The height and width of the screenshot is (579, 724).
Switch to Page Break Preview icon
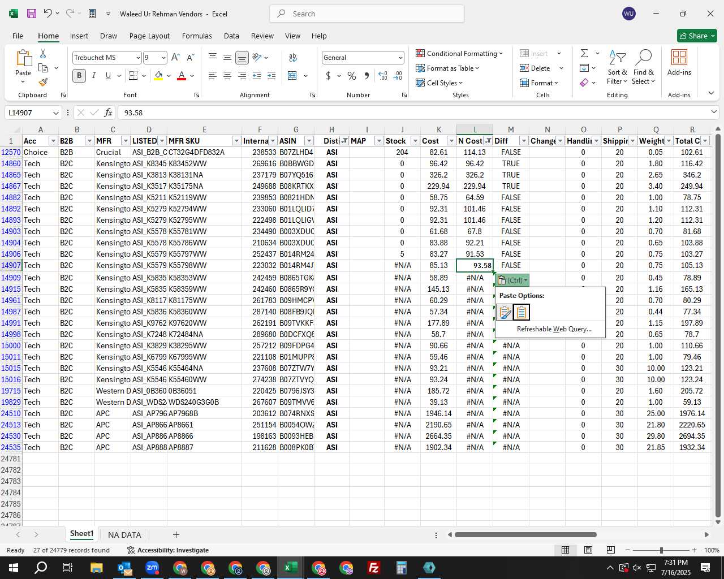[x=611, y=550]
